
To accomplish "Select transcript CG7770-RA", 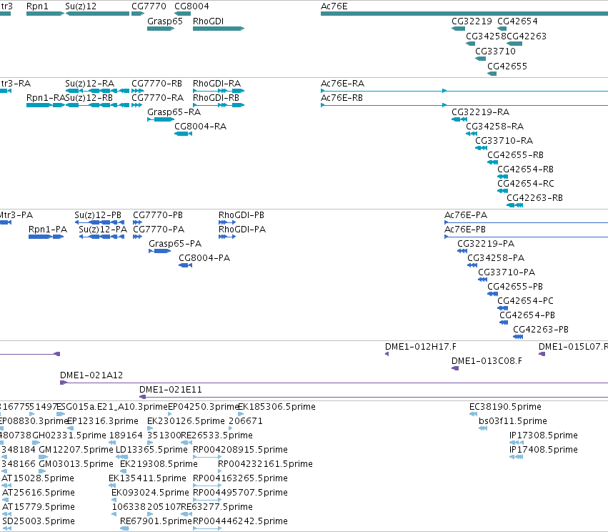I will 157,98.
